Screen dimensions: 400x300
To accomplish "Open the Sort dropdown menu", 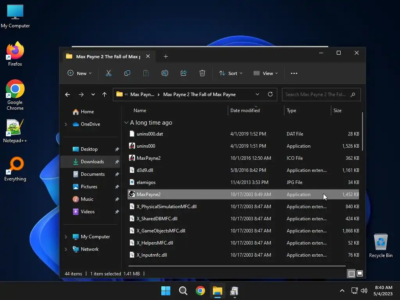I will point(230,73).
